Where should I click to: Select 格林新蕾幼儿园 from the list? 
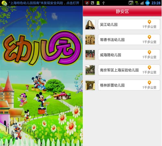pos(129,85)
